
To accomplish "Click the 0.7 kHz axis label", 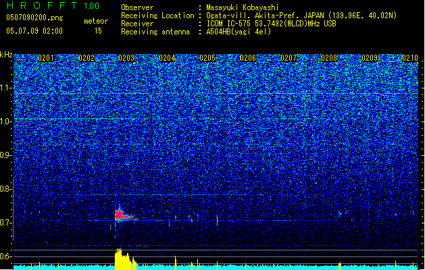I will (6, 223).
